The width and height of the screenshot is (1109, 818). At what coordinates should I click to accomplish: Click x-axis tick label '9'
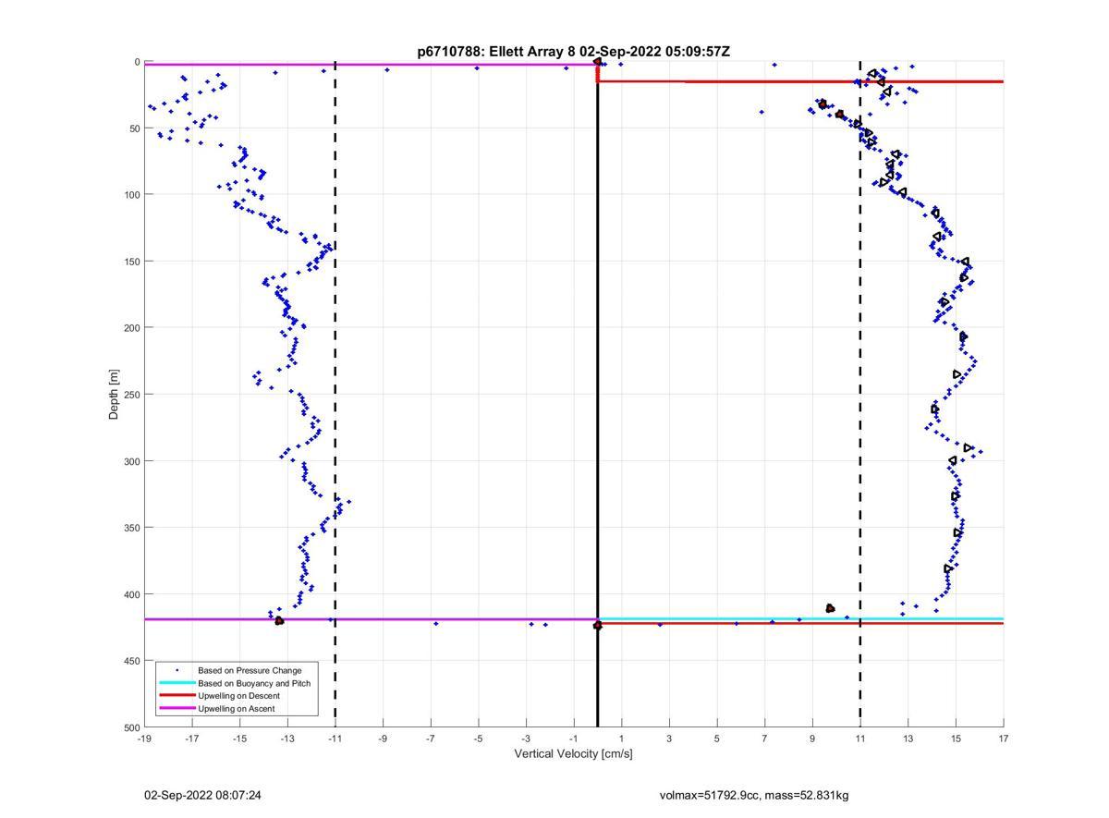(x=812, y=739)
